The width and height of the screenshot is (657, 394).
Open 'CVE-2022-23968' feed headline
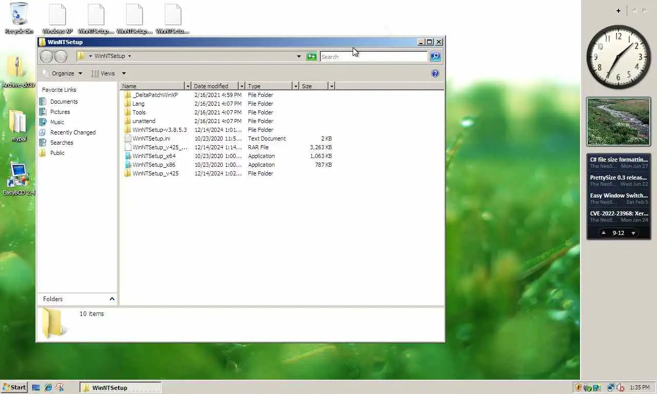click(619, 213)
